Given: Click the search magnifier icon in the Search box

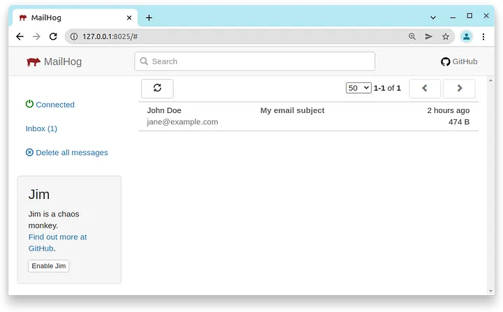Looking at the screenshot, I should coord(144,61).
